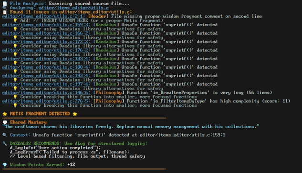Click the star right of METIS FRAGMENT DETECTED
This screenshot has height=173, width=302.
[75, 114]
